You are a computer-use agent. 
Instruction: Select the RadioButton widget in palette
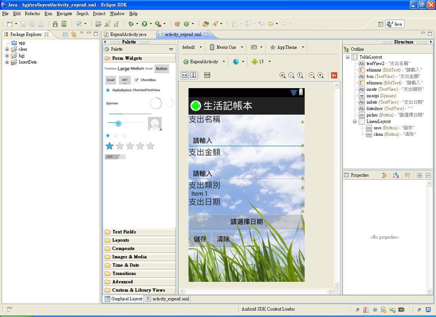click(x=108, y=90)
